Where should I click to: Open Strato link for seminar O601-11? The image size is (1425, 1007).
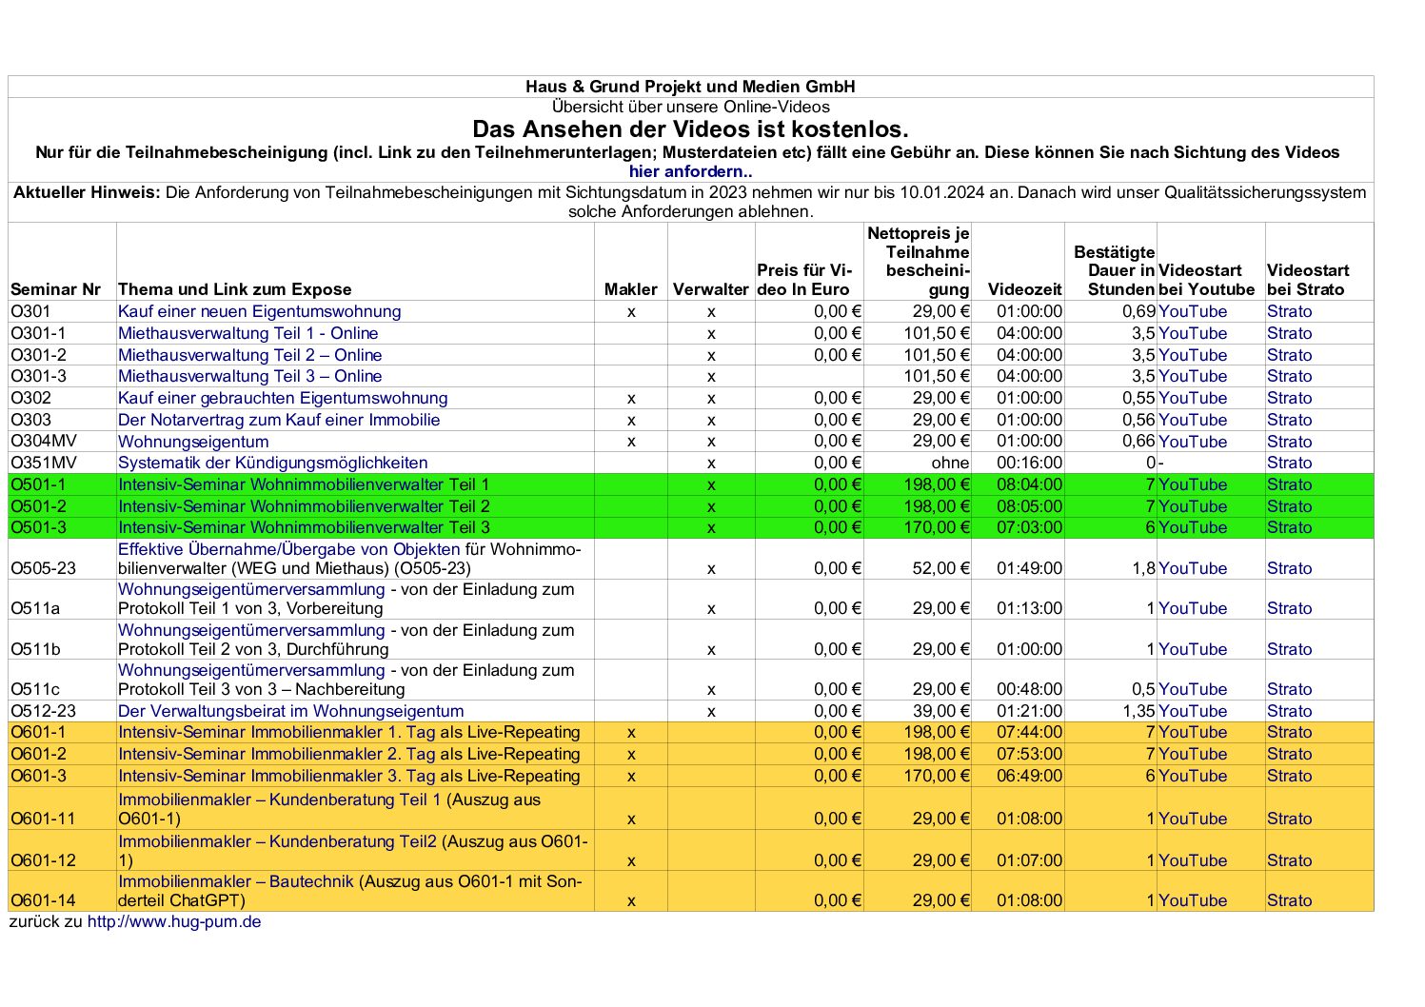coord(1290,819)
